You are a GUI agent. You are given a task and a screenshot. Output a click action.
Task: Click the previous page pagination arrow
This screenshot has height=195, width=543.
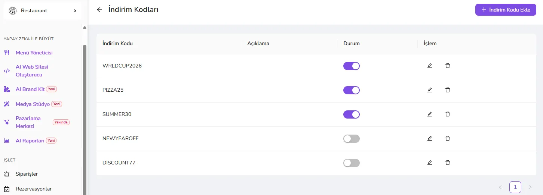click(x=500, y=187)
